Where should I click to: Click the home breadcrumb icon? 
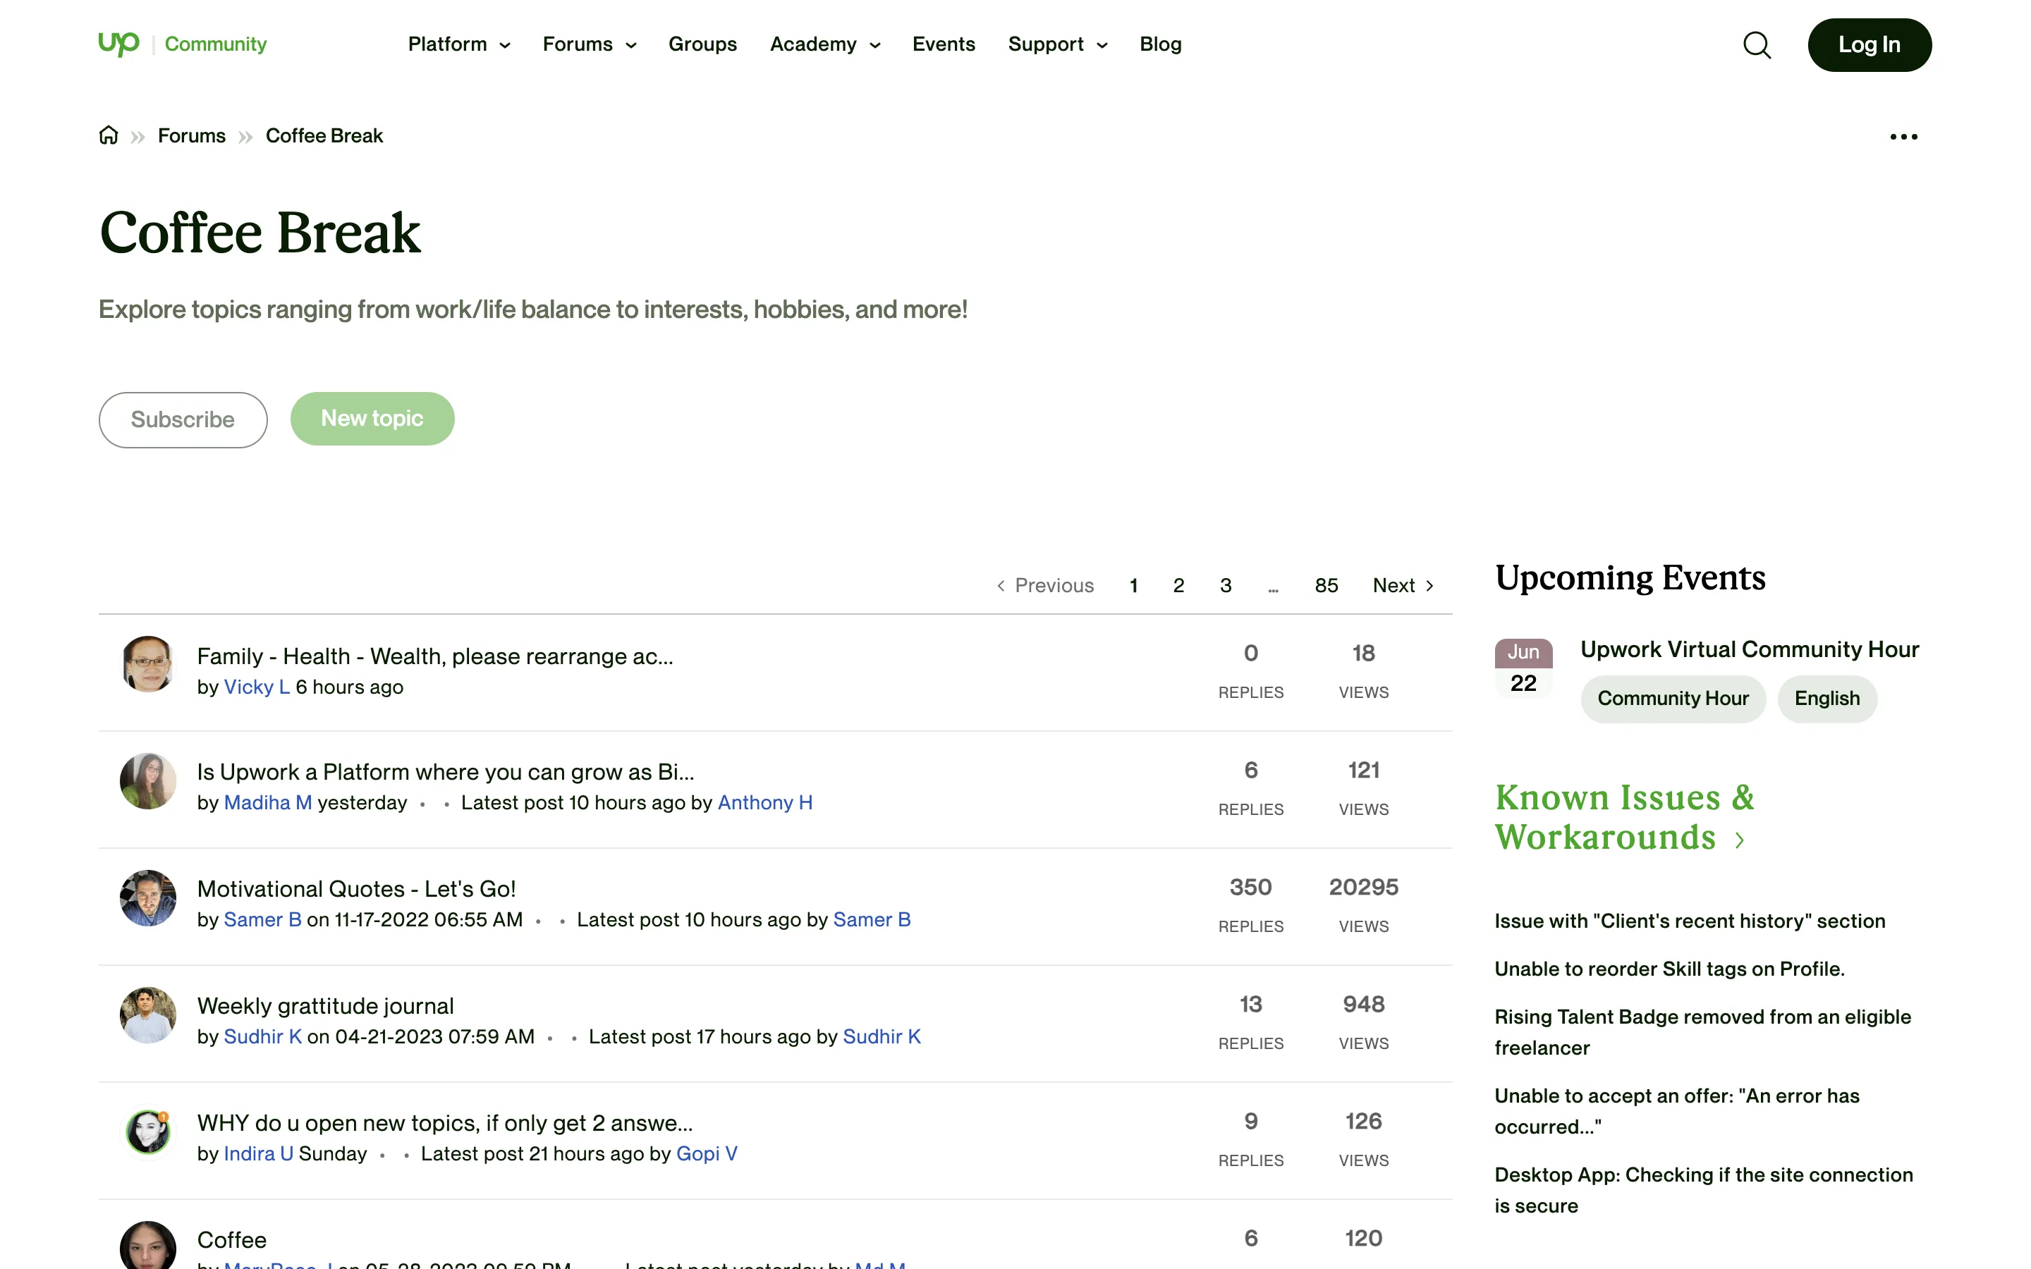click(x=109, y=135)
